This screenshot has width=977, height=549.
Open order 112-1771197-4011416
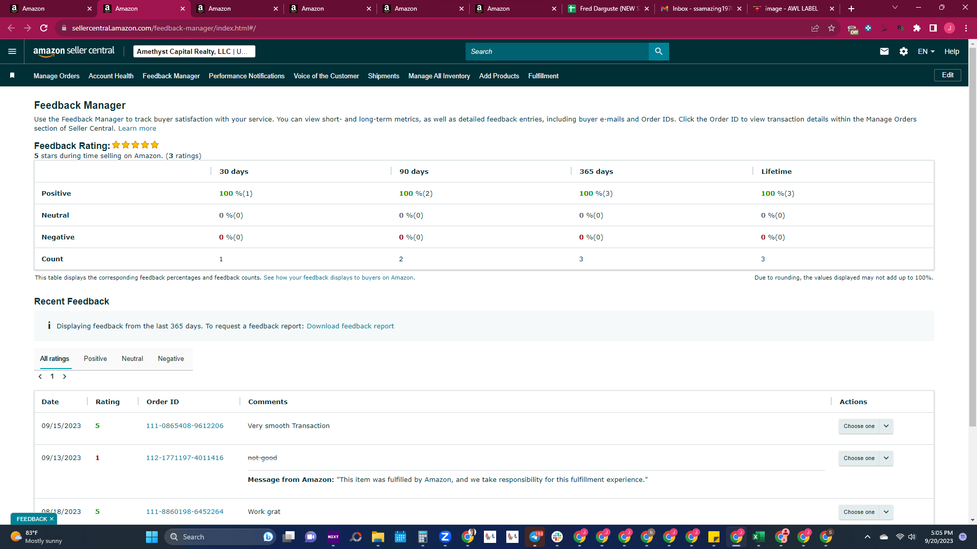tap(185, 458)
